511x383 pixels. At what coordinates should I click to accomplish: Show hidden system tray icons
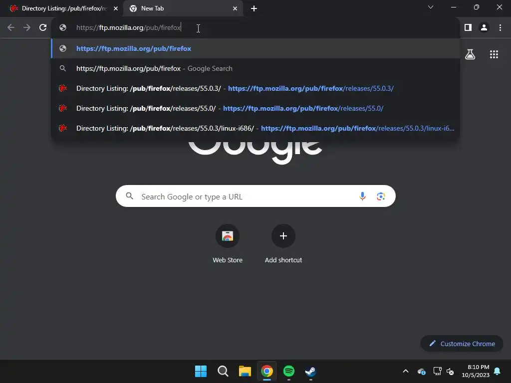point(406,371)
